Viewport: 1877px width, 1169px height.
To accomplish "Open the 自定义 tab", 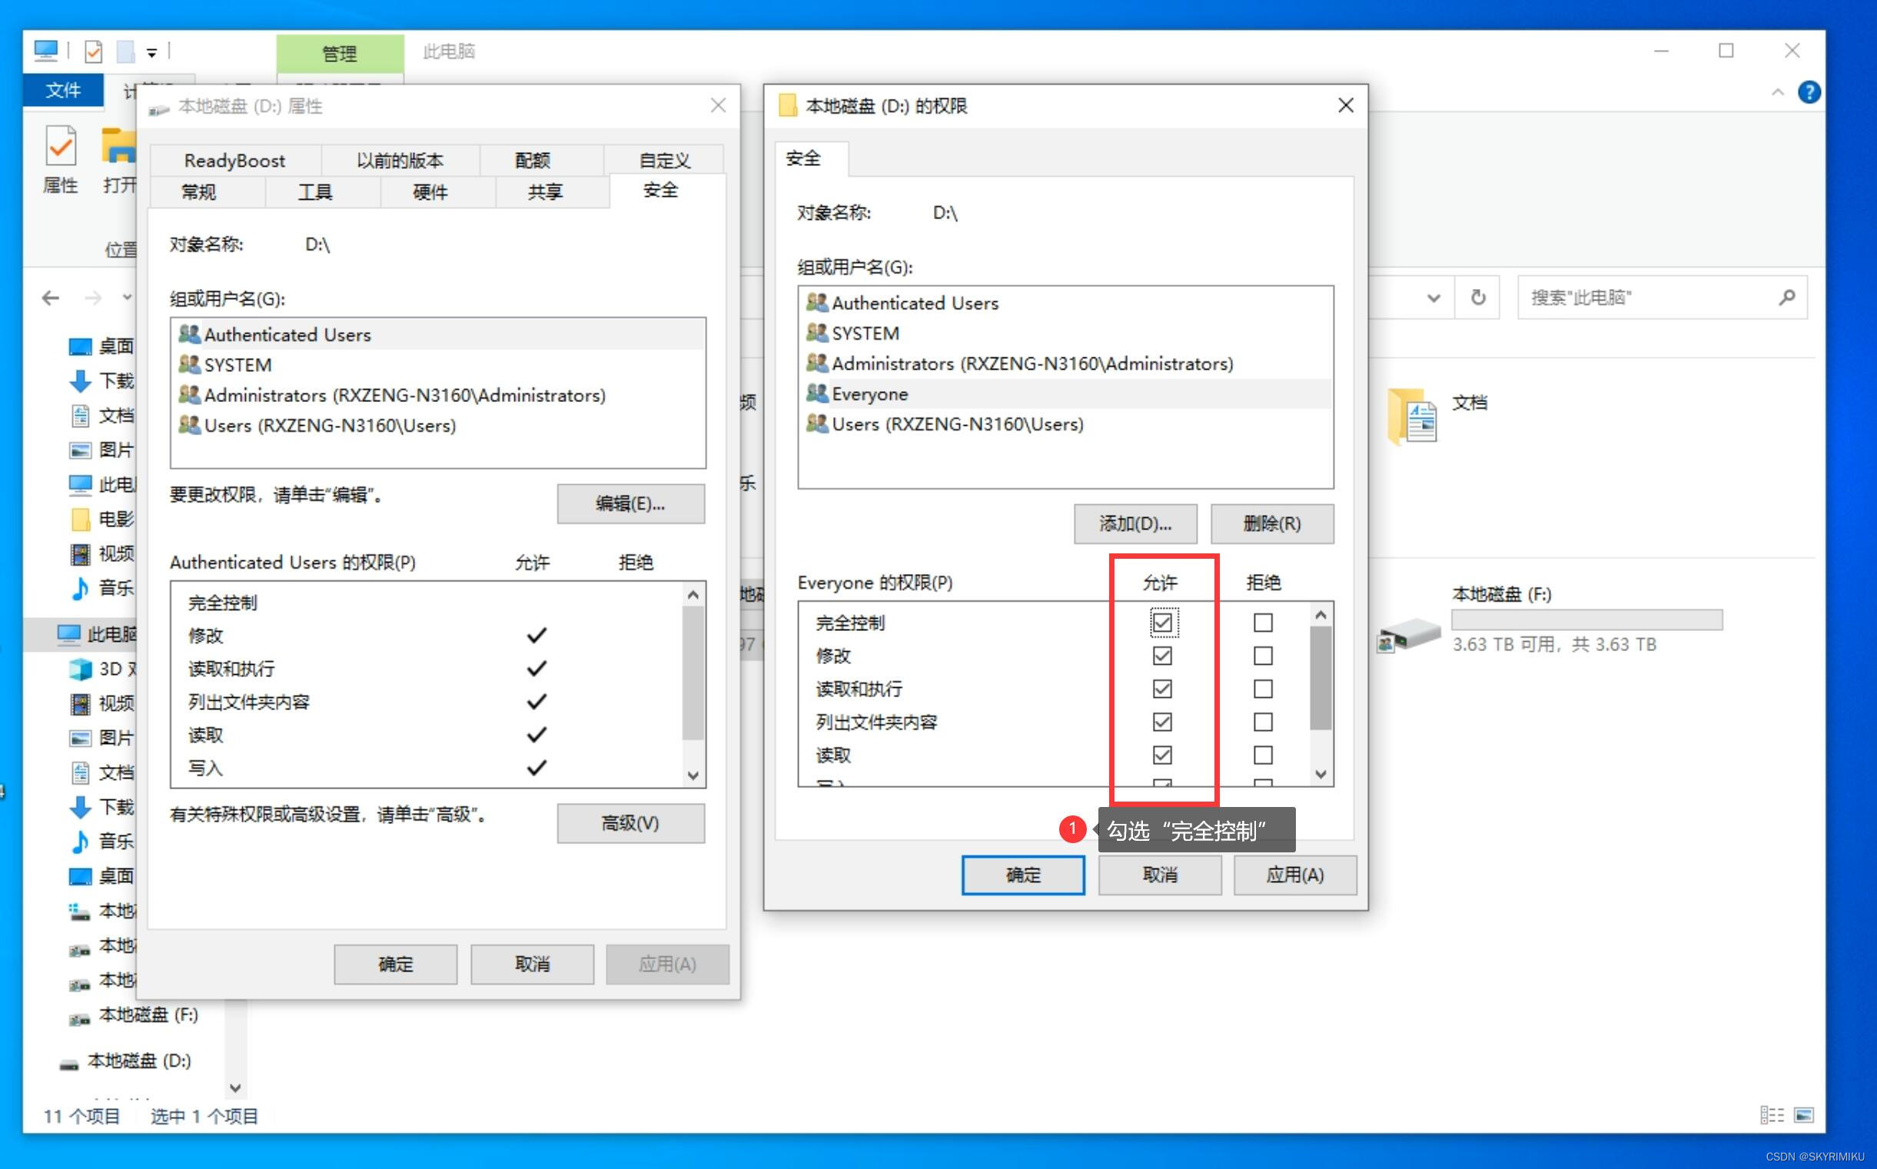I will click(x=664, y=161).
